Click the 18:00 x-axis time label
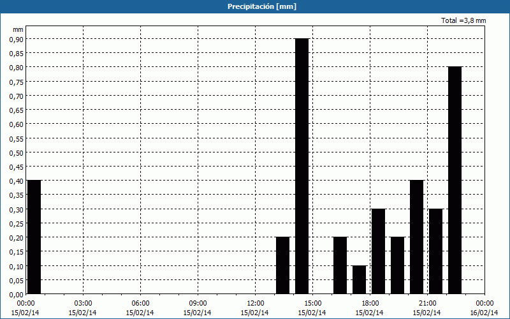 pos(370,304)
